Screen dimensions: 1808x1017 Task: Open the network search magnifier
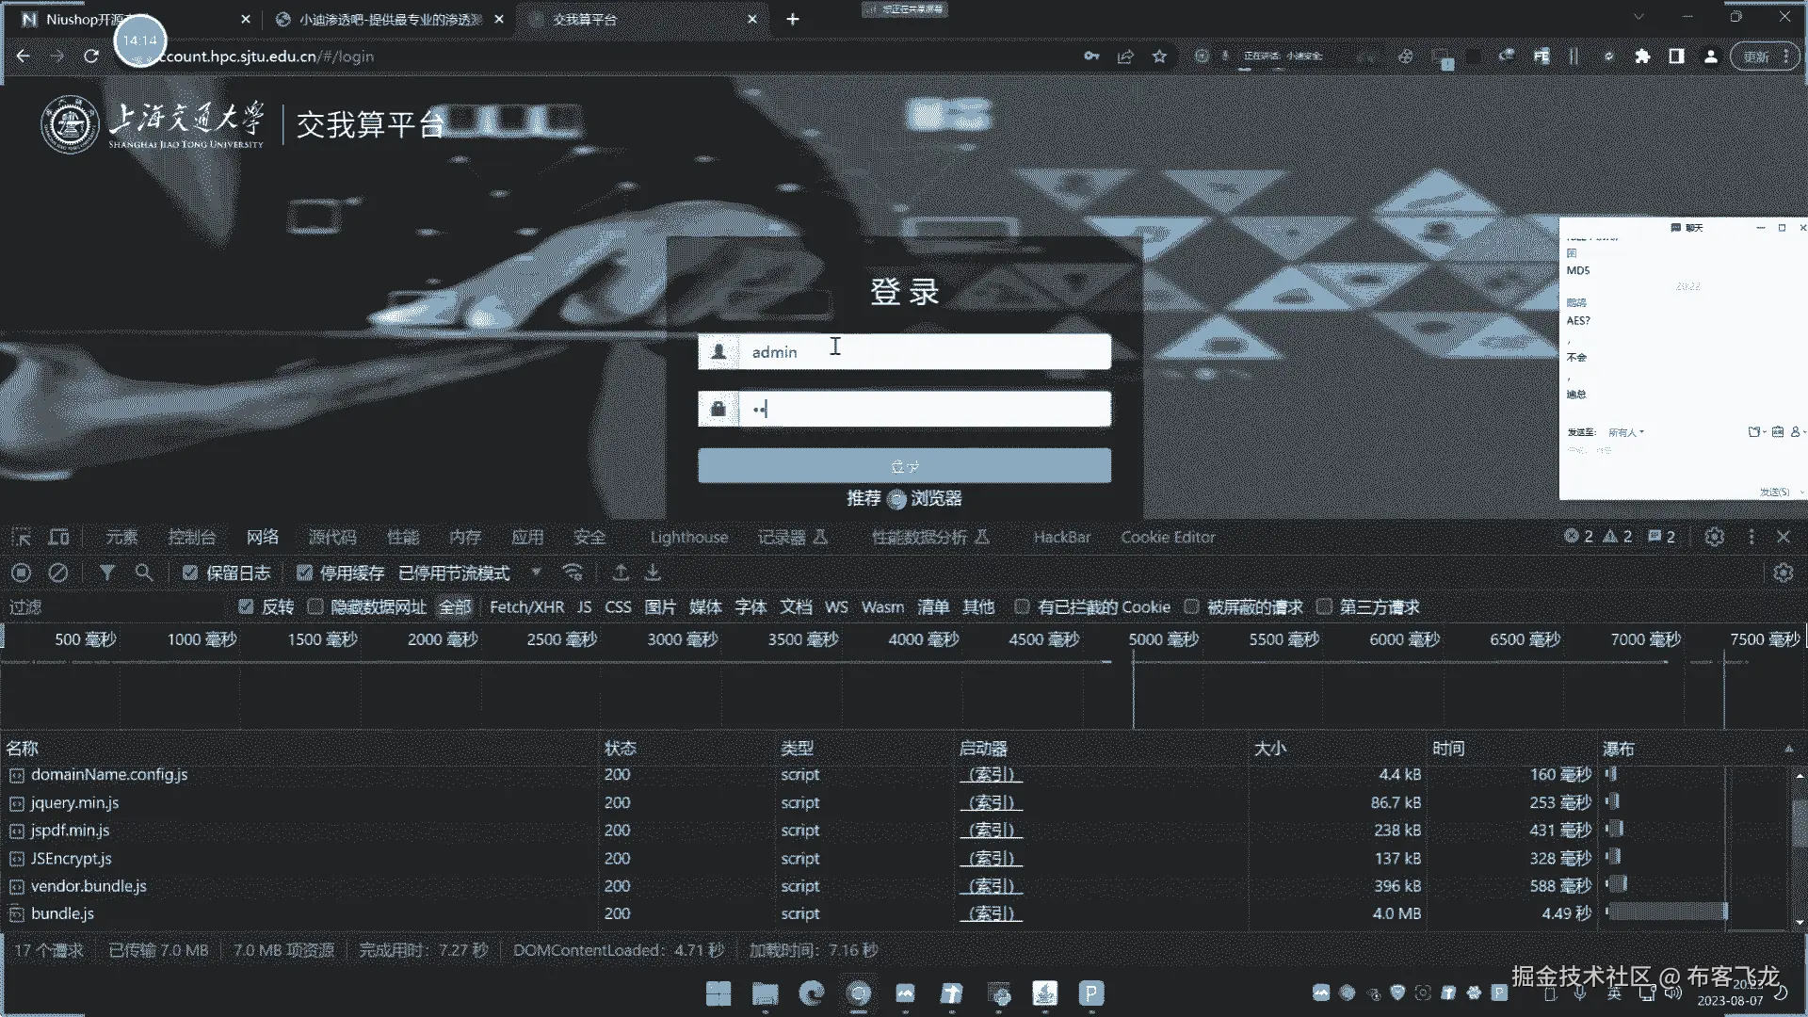pyautogui.click(x=143, y=573)
